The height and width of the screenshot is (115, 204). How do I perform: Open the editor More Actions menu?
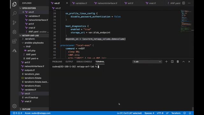pyautogui.click(x=189, y=3)
